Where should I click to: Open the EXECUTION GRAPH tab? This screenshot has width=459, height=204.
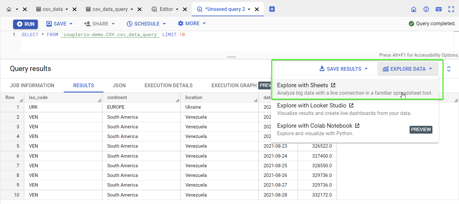234,85
